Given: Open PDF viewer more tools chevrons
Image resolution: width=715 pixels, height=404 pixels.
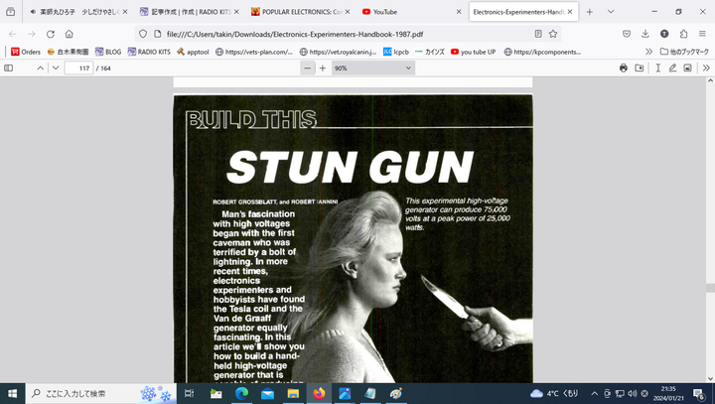Looking at the screenshot, I should coord(706,67).
